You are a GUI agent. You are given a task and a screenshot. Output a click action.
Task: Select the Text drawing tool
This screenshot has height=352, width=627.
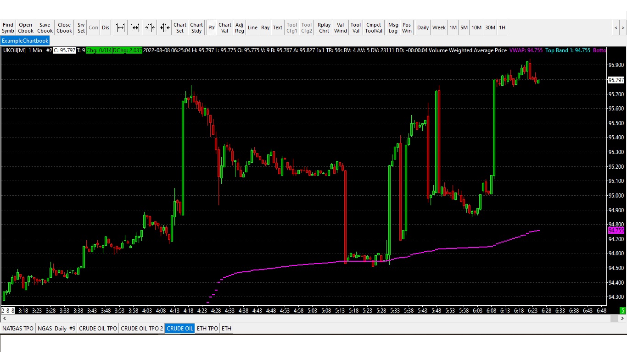click(278, 28)
